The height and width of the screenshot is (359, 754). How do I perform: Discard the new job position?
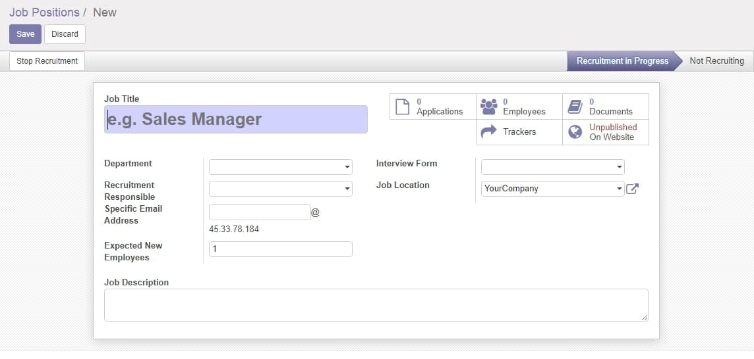65,34
